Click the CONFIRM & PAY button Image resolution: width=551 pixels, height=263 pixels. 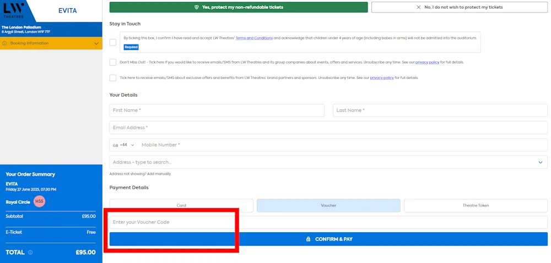(x=328, y=239)
